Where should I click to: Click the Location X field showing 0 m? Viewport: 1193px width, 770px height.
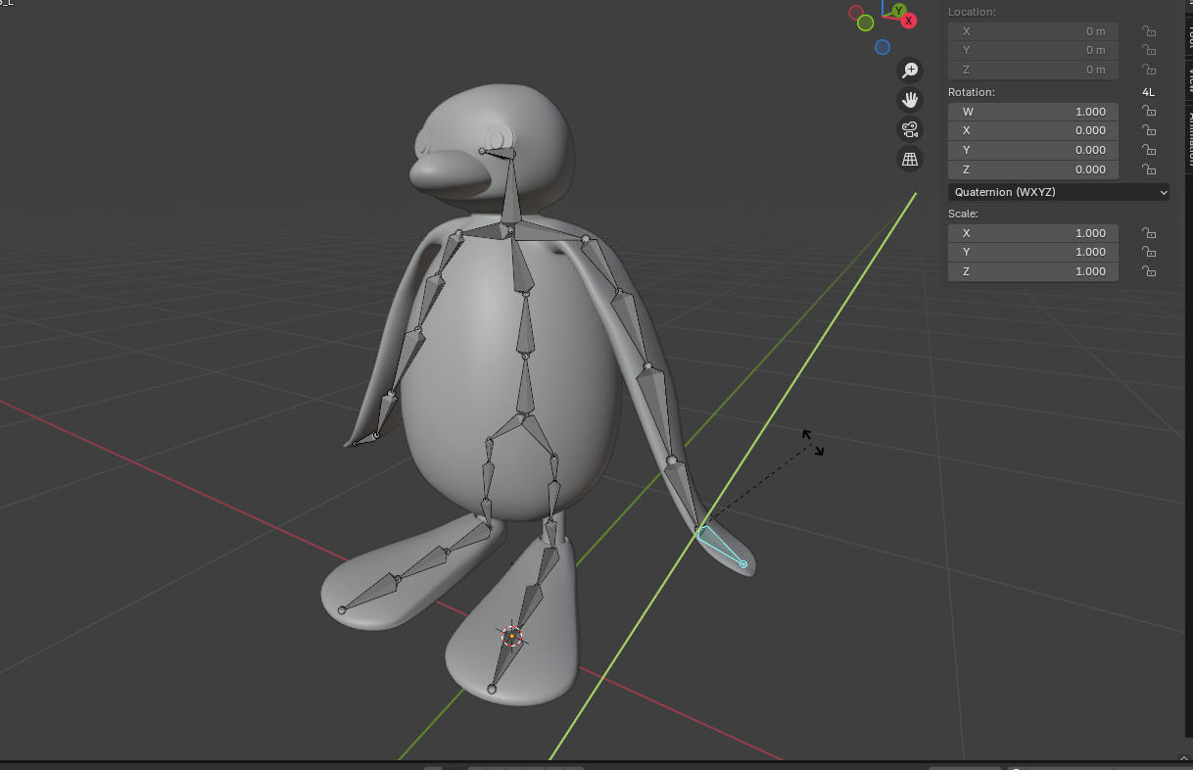tap(1033, 31)
